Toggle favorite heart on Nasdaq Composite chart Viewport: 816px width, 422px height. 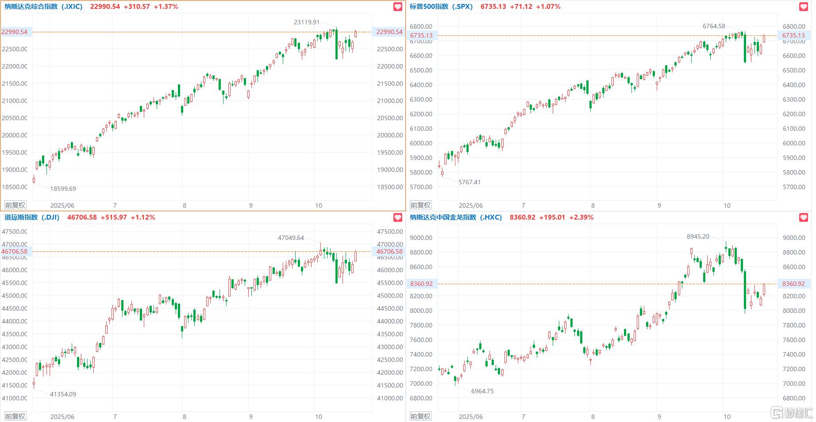[398, 7]
